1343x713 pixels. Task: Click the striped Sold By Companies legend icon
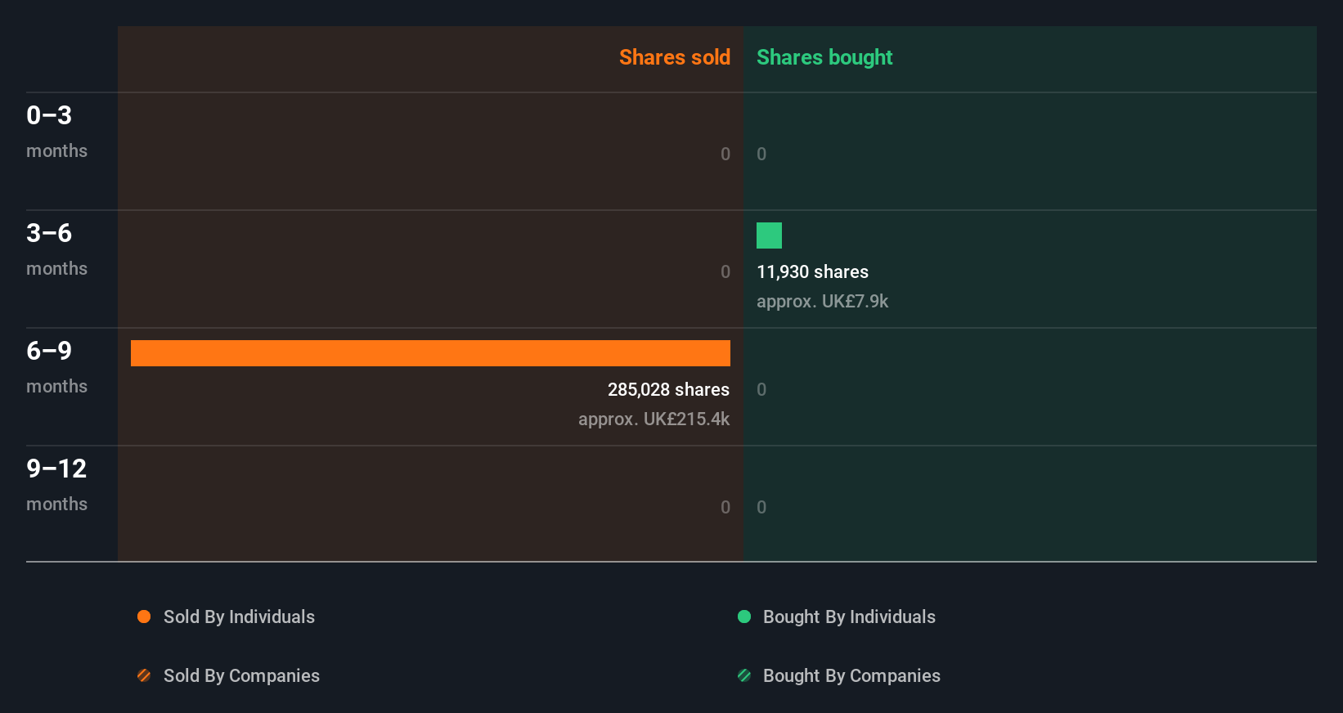(x=144, y=675)
